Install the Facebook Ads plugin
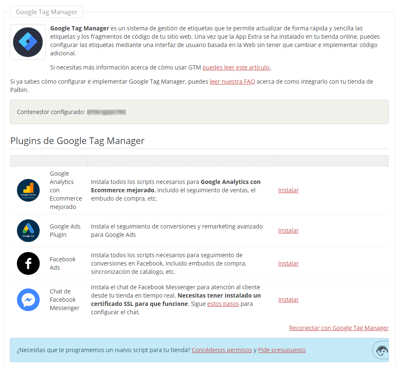 pos(288,263)
